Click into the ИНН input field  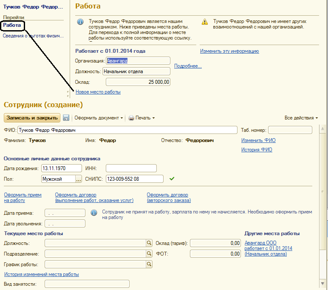(x=131, y=168)
